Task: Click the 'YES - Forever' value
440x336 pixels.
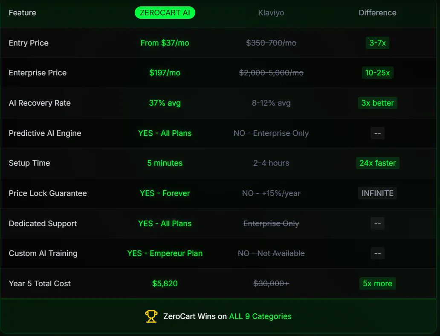Action: (165, 193)
